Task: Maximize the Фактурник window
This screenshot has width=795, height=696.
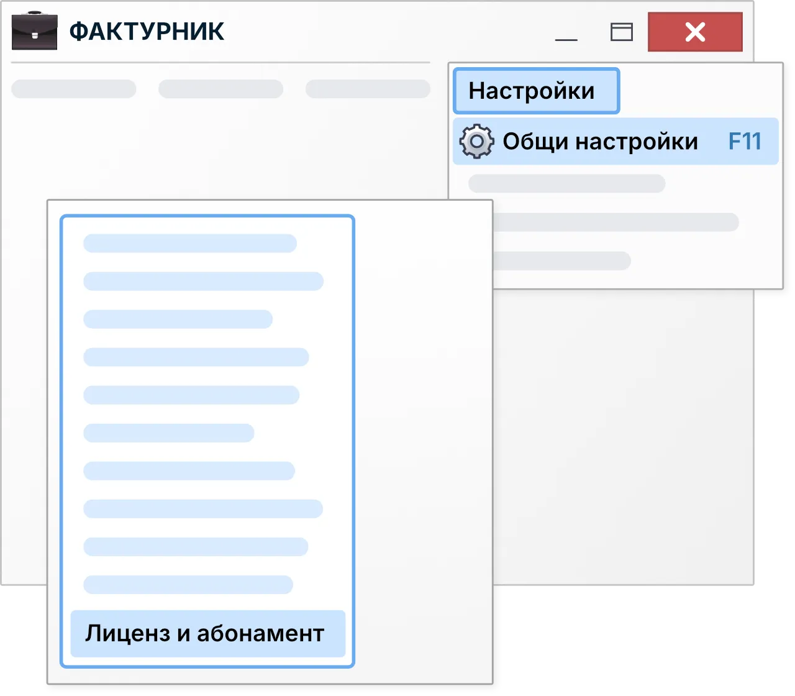Action: (621, 32)
